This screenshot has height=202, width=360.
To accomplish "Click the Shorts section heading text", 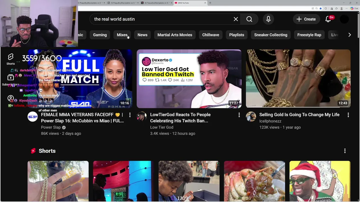I will [x=47, y=151].
